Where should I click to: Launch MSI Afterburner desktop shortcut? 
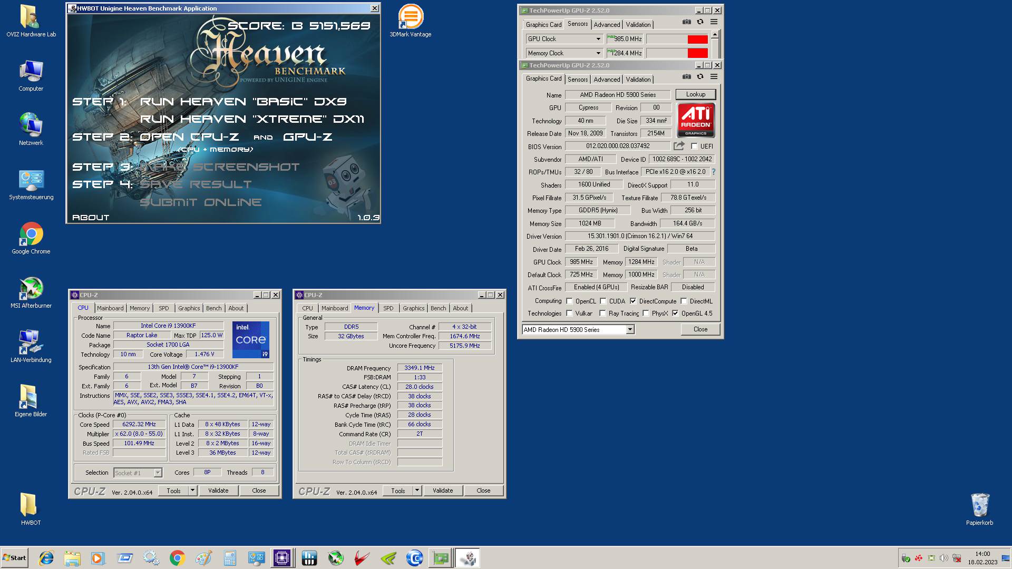[x=31, y=292]
